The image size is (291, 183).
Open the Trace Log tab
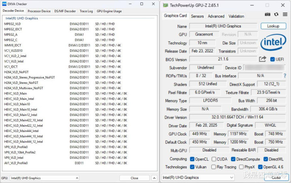pos(86,11)
